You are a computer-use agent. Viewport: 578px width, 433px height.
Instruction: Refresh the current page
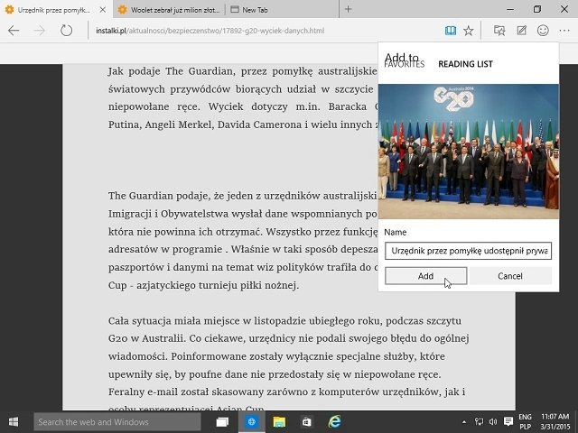66,31
